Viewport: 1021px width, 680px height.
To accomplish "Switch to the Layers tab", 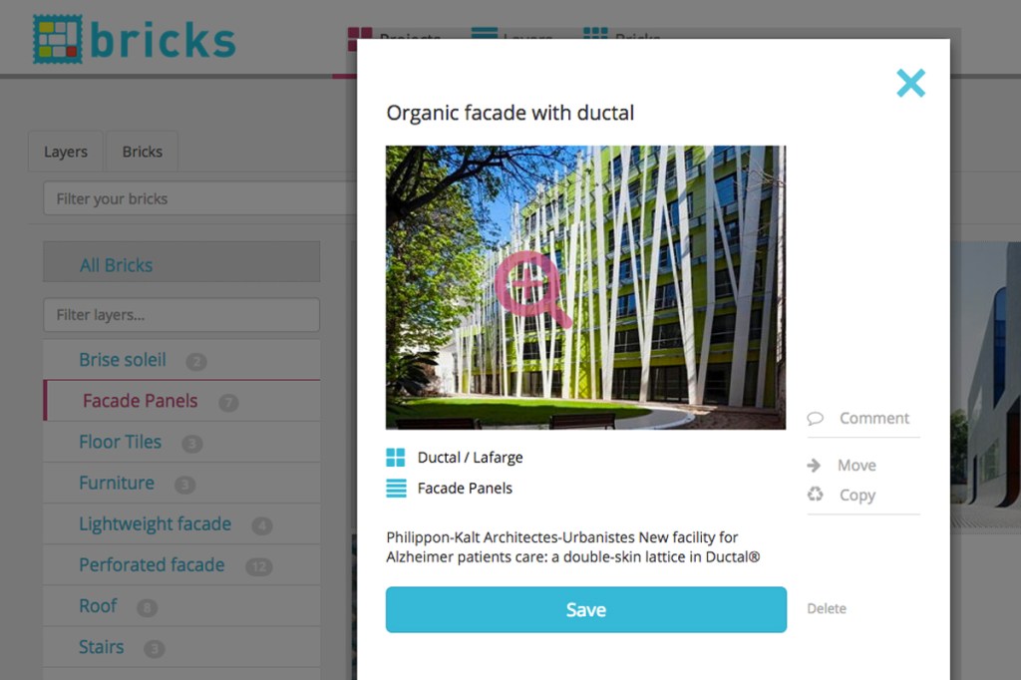I will point(66,152).
